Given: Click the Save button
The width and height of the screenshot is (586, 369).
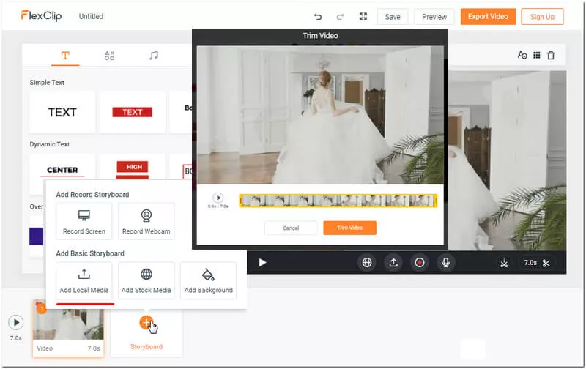Looking at the screenshot, I should (x=393, y=17).
